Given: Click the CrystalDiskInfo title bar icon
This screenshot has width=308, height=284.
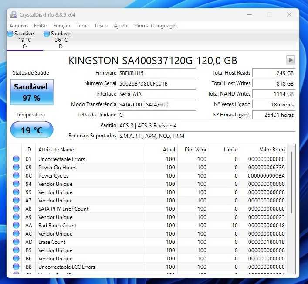Looking at the screenshot, I should [x=14, y=15].
